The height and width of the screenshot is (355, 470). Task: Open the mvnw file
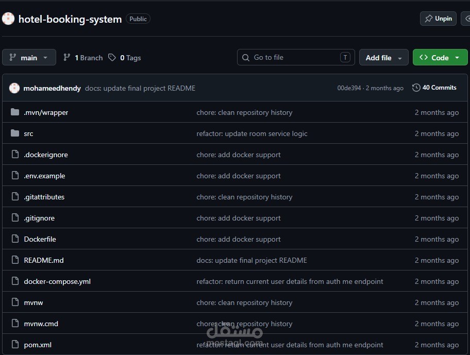(x=33, y=302)
